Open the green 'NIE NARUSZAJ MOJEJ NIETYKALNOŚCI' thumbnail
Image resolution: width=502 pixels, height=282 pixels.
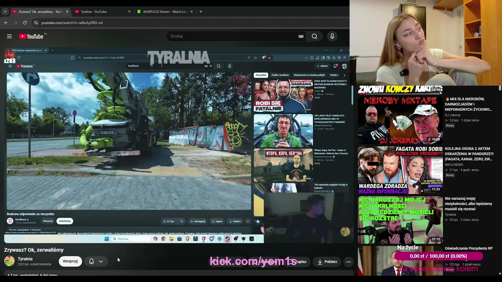click(x=400, y=220)
